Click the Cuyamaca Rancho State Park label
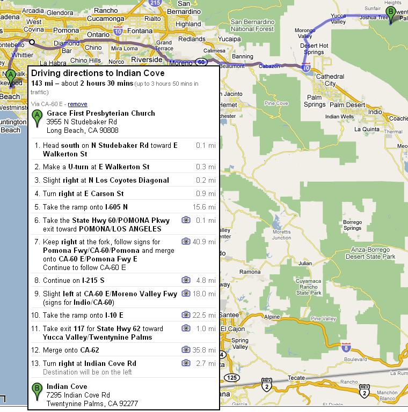408x412 pixels. pos(309,287)
